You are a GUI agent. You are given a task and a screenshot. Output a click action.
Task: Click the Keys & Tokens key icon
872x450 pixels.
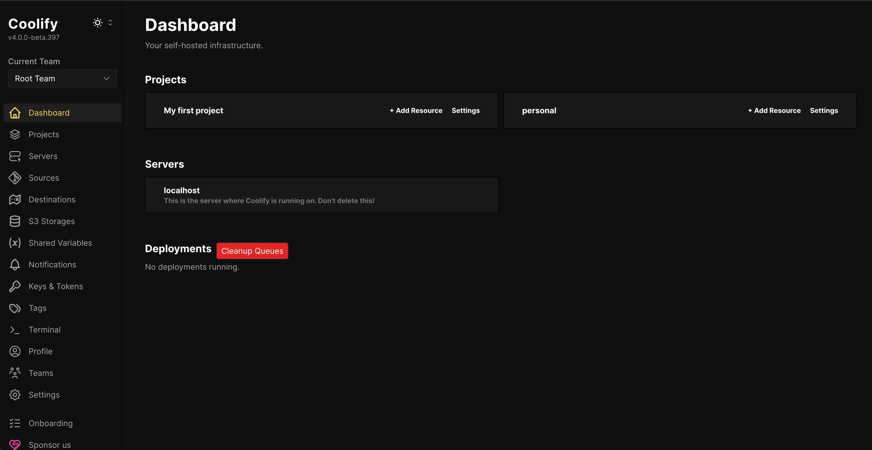[x=15, y=286]
